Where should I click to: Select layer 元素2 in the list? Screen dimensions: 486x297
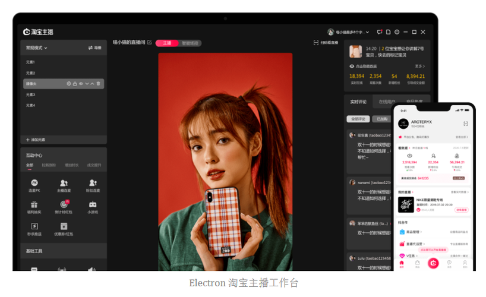[x=64, y=73]
